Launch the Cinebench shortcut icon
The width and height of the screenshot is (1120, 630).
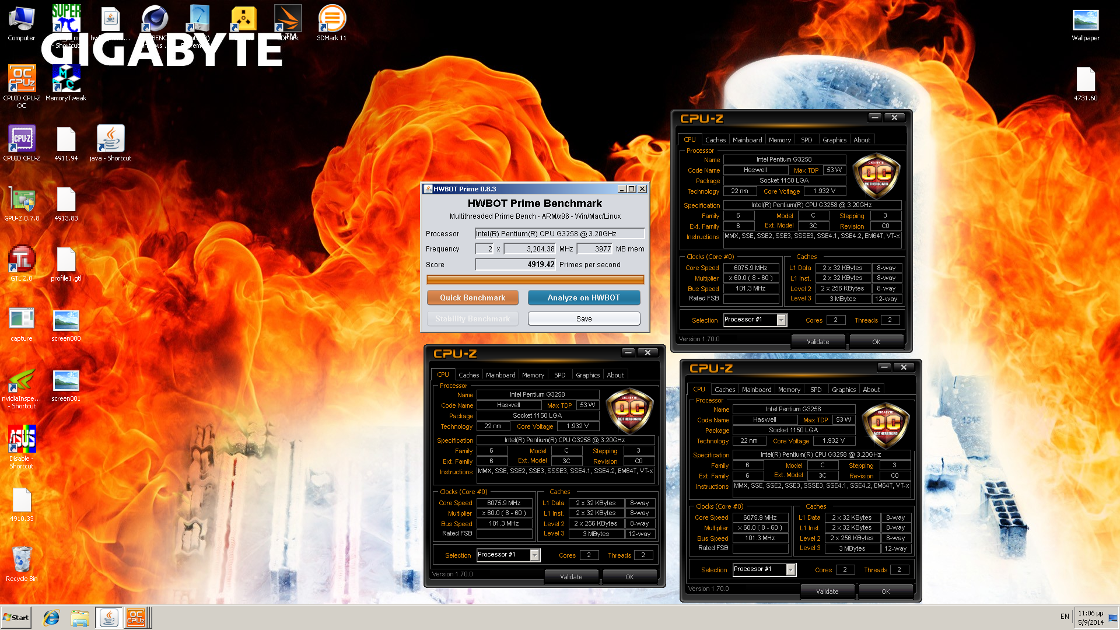(x=155, y=23)
